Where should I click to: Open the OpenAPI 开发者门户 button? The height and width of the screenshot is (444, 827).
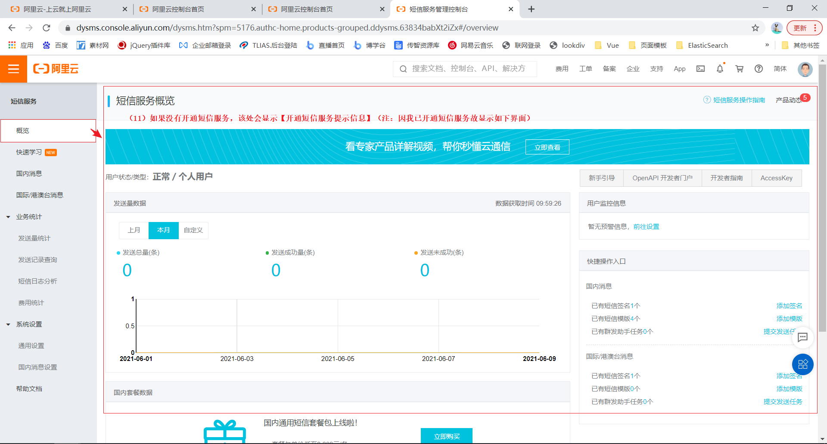[x=662, y=178]
